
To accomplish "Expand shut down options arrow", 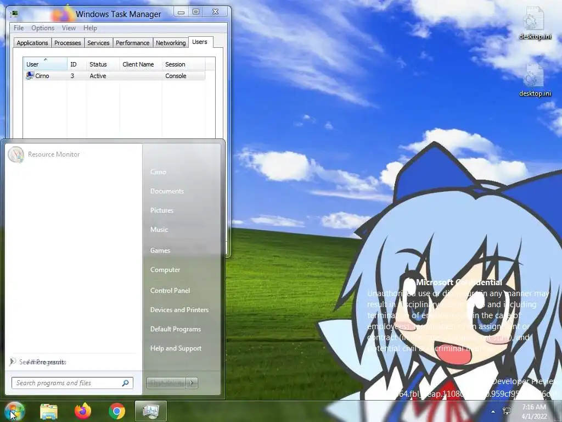I will click(192, 383).
